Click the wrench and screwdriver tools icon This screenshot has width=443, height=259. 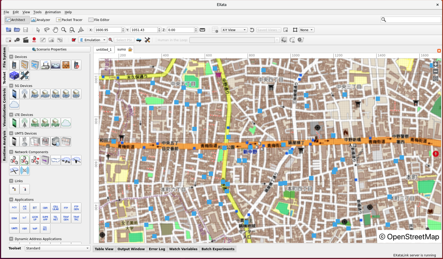pyautogui.click(x=147, y=40)
